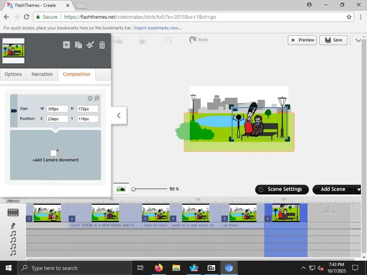Collapse the side panel with left chevron
Image resolution: width=367 pixels, height=275 pixels.
pyautogui.click(x=119, y=115)
